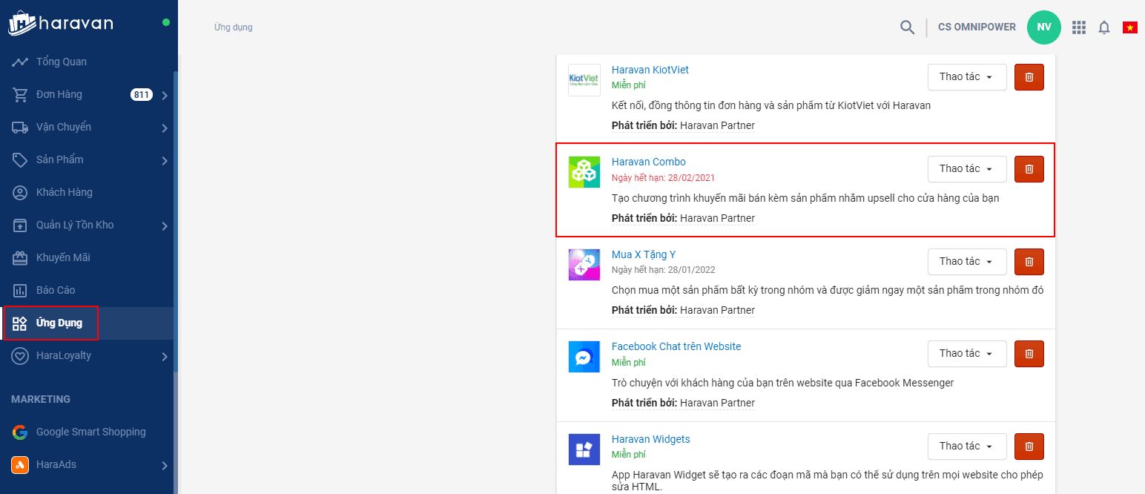
Task: Open the NV user avatar menu
Action: click(1044, 27)
